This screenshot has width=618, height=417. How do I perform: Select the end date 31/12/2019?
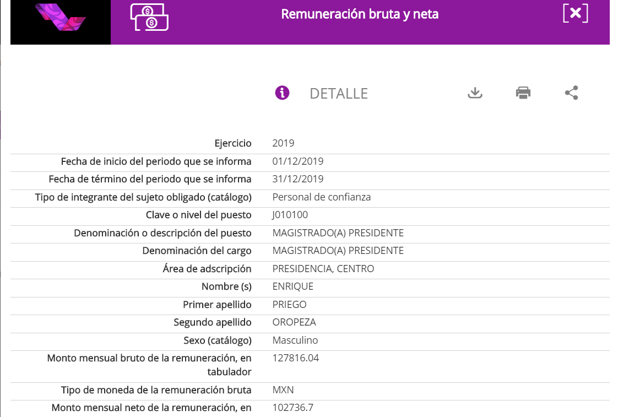(x=297, y=179)
